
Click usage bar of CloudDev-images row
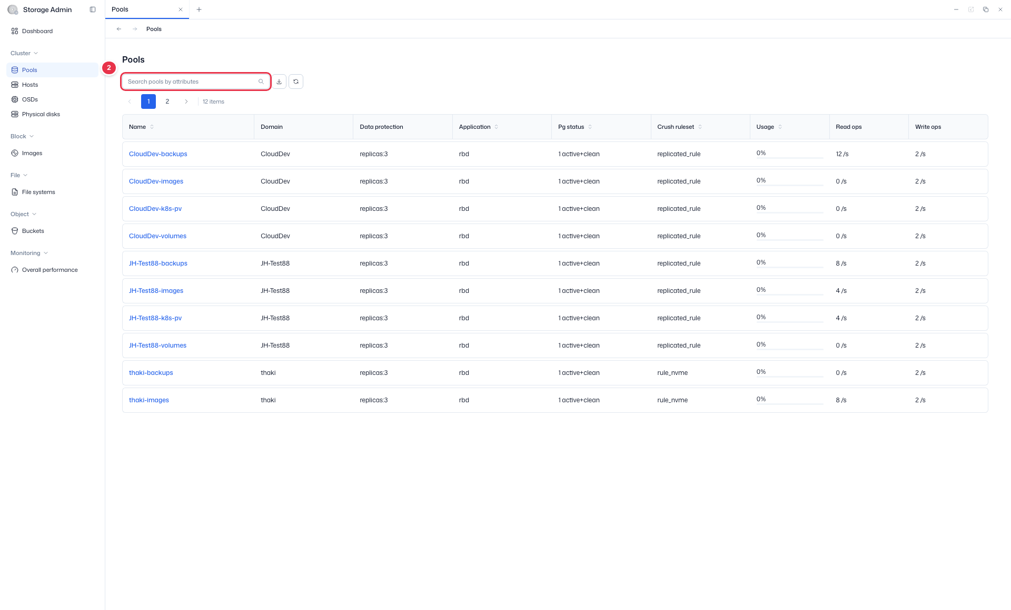tap(789, 185)
